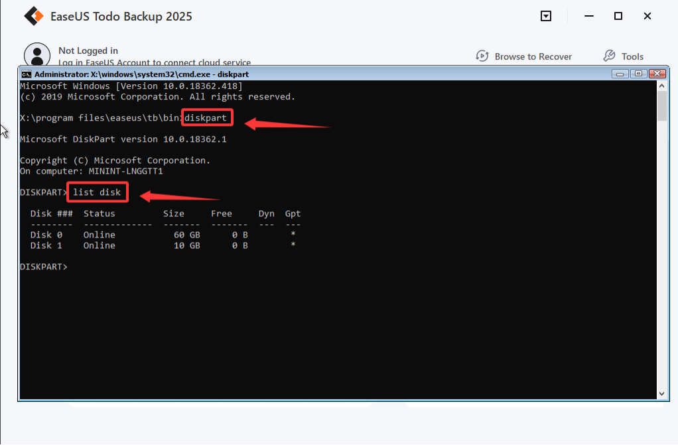This screenshot has width=678, height=445.
Task: Click the user account avatar icon
Action: coord(37,54)
